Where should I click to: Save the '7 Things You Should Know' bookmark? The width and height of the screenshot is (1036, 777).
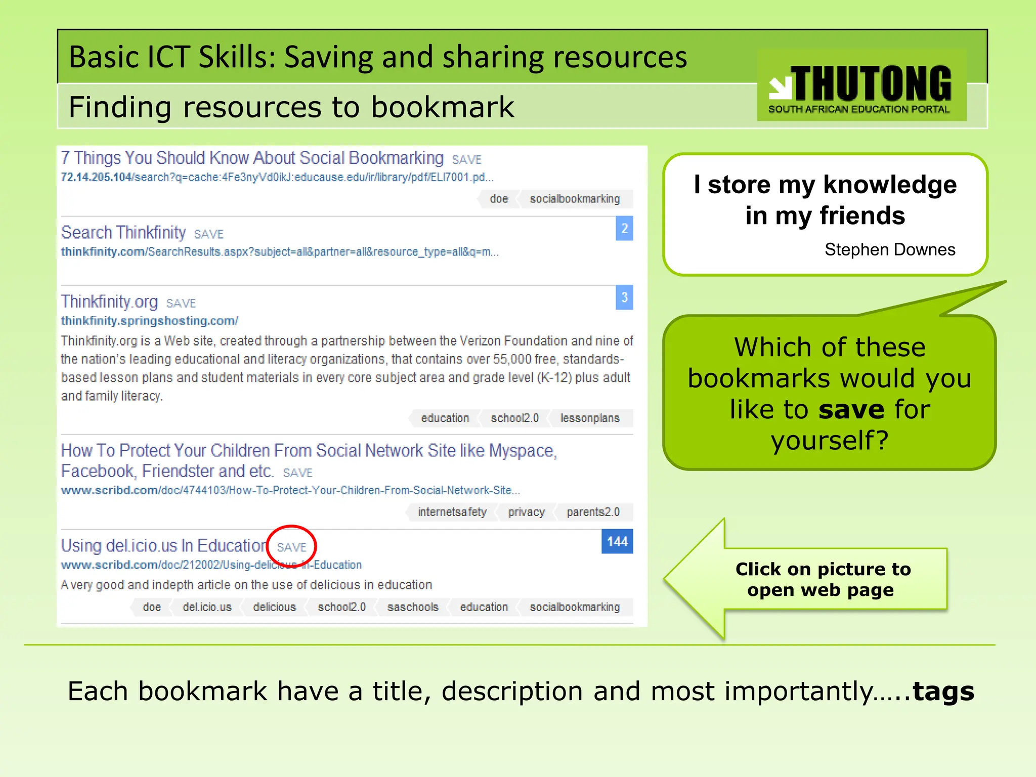pyautogui.click(x=466, y=160)
